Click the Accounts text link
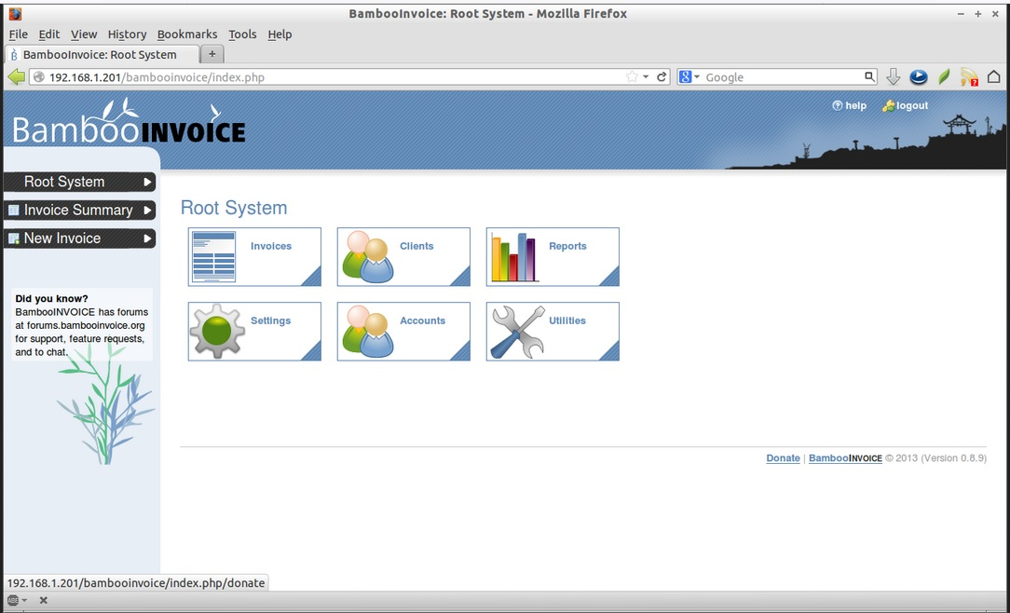 [422, 320]
